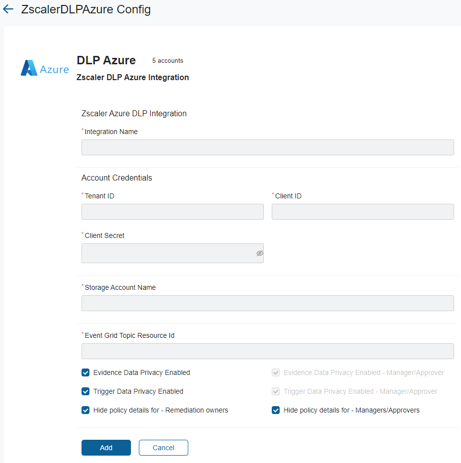Toggle Trigger Data Privacy Enabled checkbox
Viewport: 461px width, 463px height.
click(x=85, y=391)
